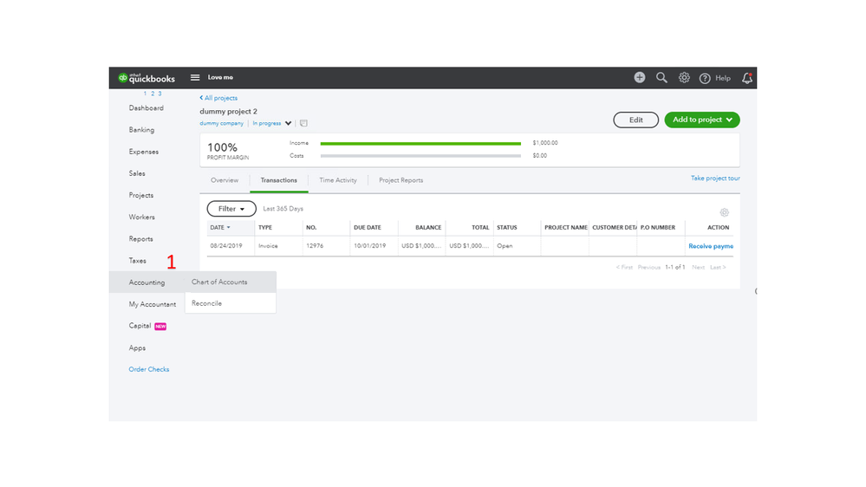Click the Take project tour link
Screen dimensions: 866x487
point(715,179)
